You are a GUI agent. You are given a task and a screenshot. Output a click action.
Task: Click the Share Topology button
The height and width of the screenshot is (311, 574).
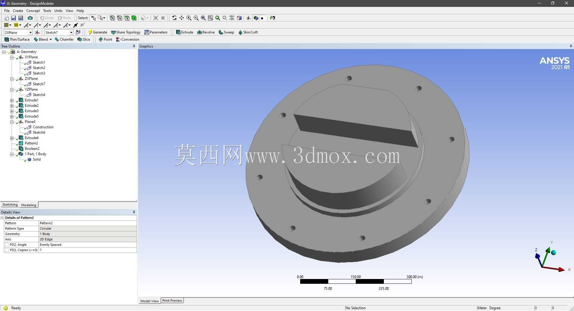point(126,32)
